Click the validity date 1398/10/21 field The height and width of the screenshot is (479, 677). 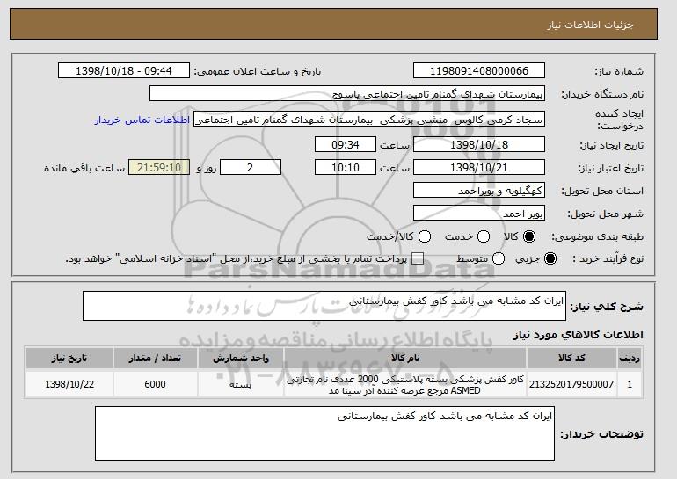478,166
